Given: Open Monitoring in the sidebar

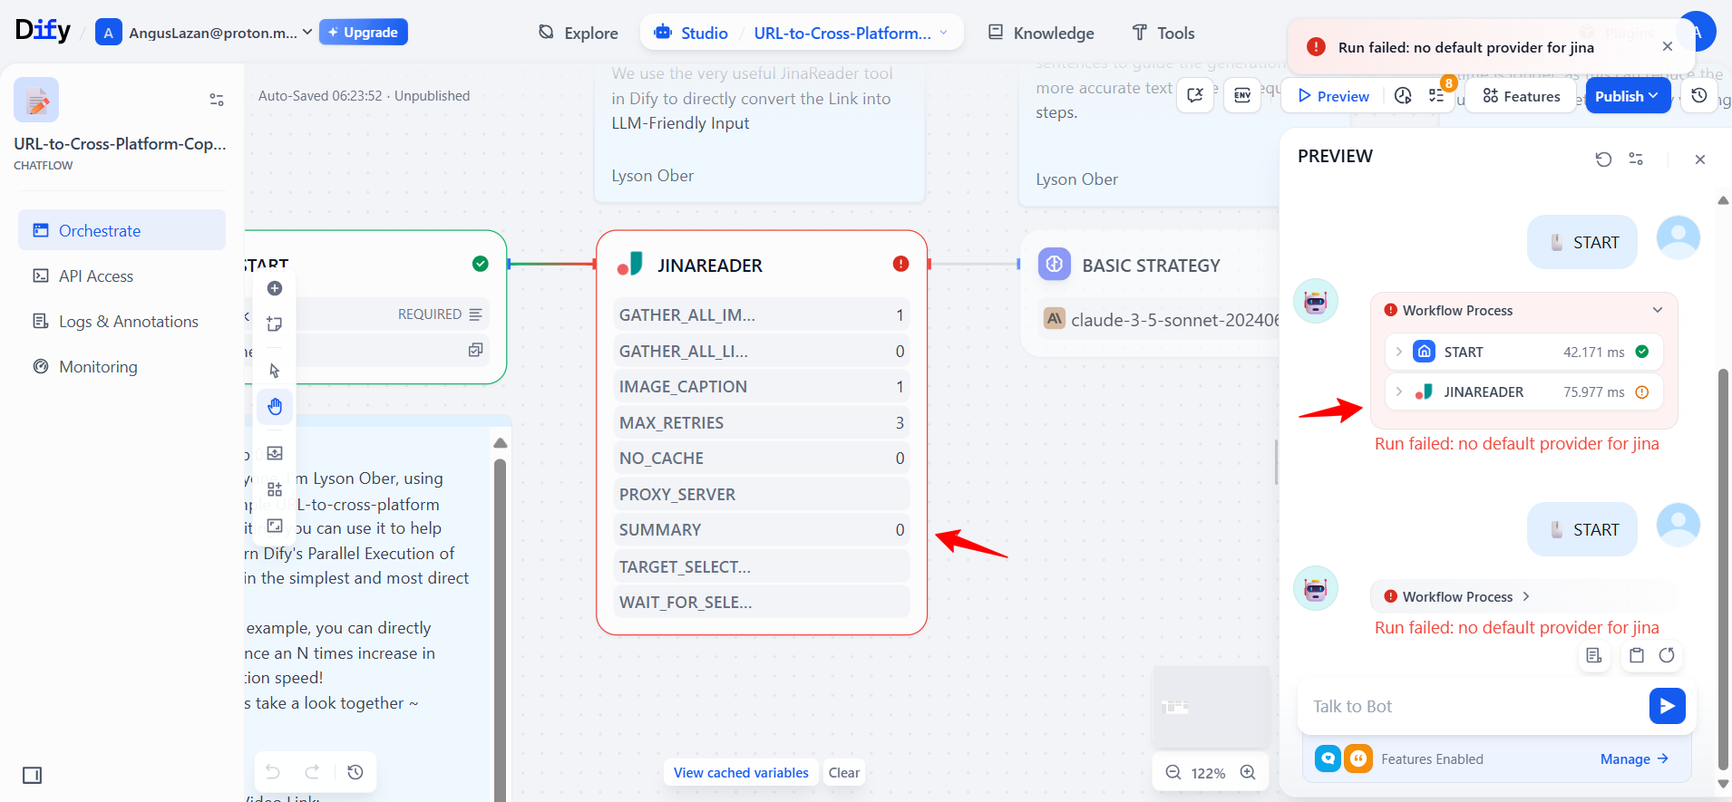Looking at the screenshot, I should (122, 366).
